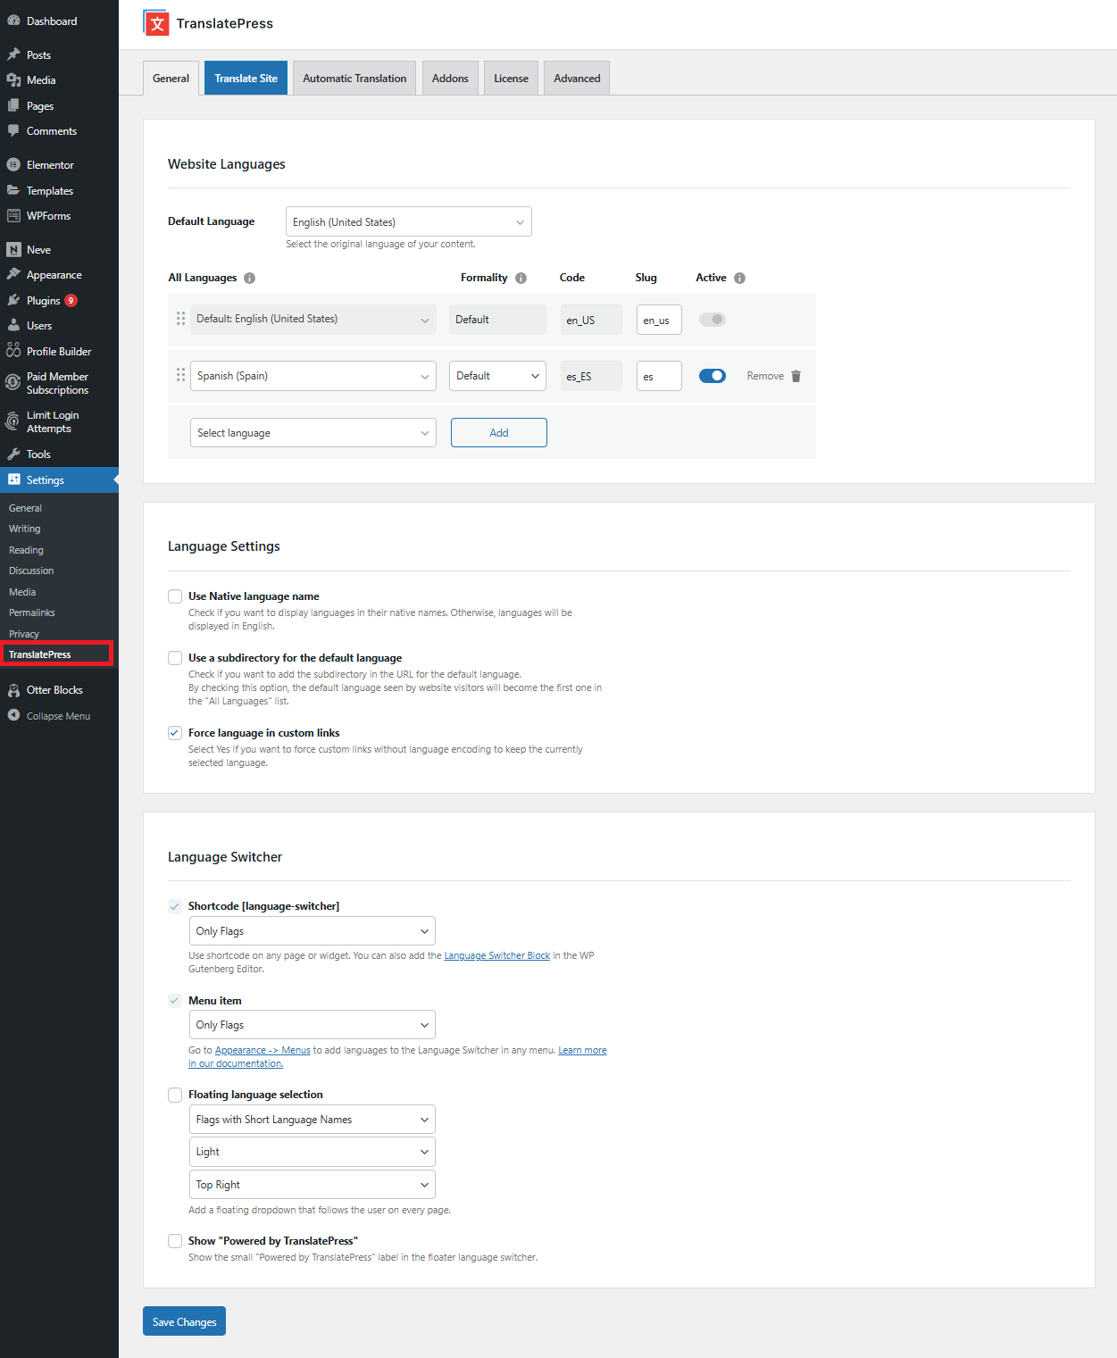Click info icon beside All Languages
The width and height of the screenshot is (1117, 1358).
249,278
